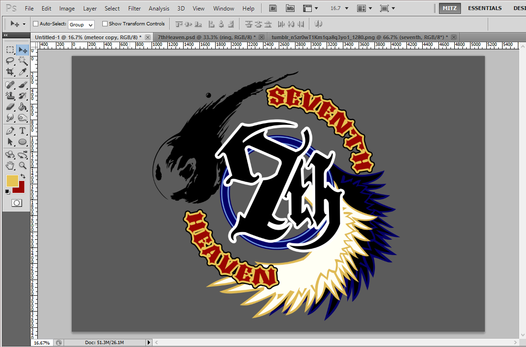Open the File menu
Viewport: 526px width, 347px height.
coord(29,9)
